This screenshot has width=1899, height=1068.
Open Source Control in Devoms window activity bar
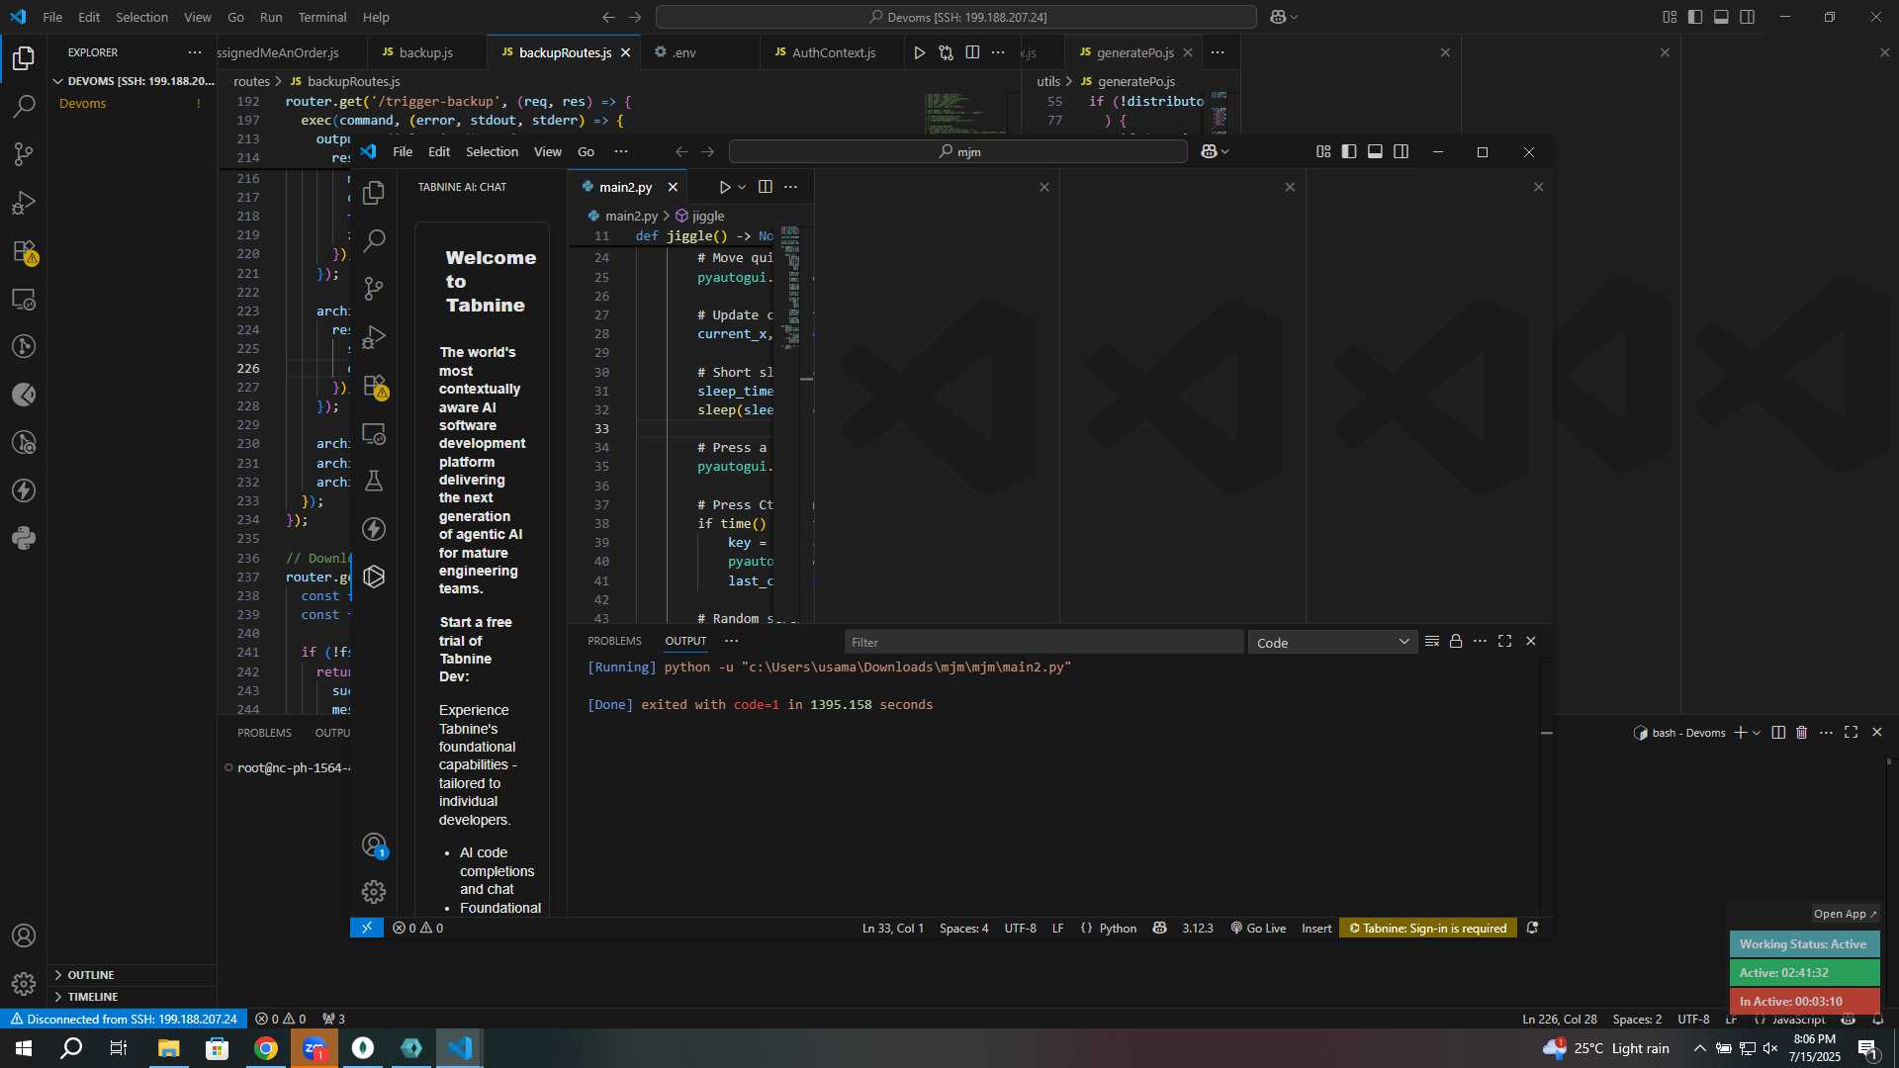click(24, 154)
